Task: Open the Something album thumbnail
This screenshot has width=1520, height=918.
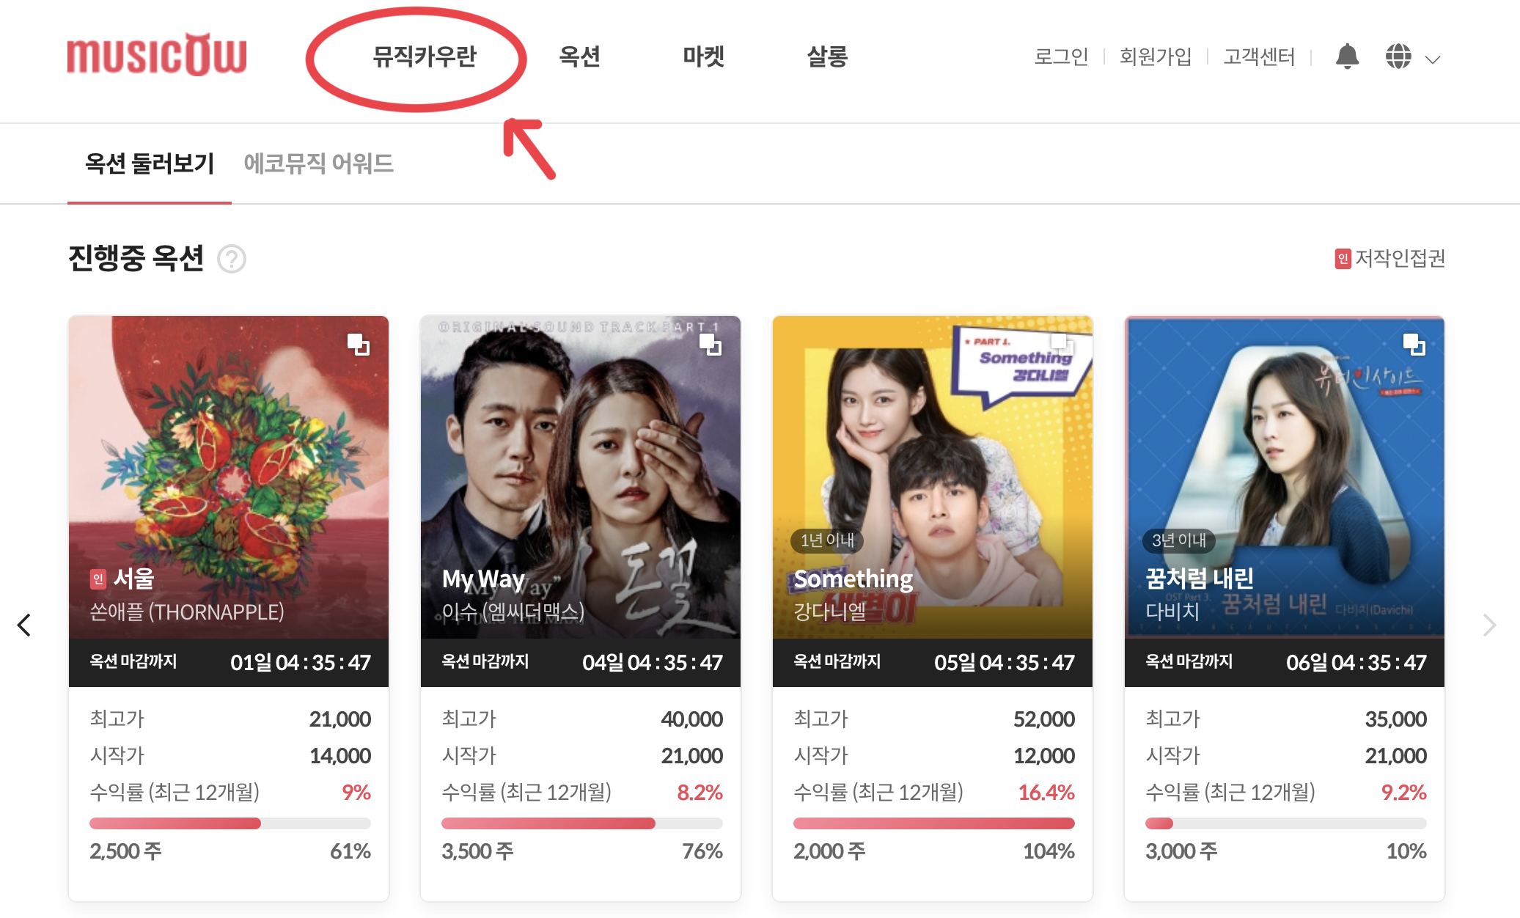Action: [933, 477]
